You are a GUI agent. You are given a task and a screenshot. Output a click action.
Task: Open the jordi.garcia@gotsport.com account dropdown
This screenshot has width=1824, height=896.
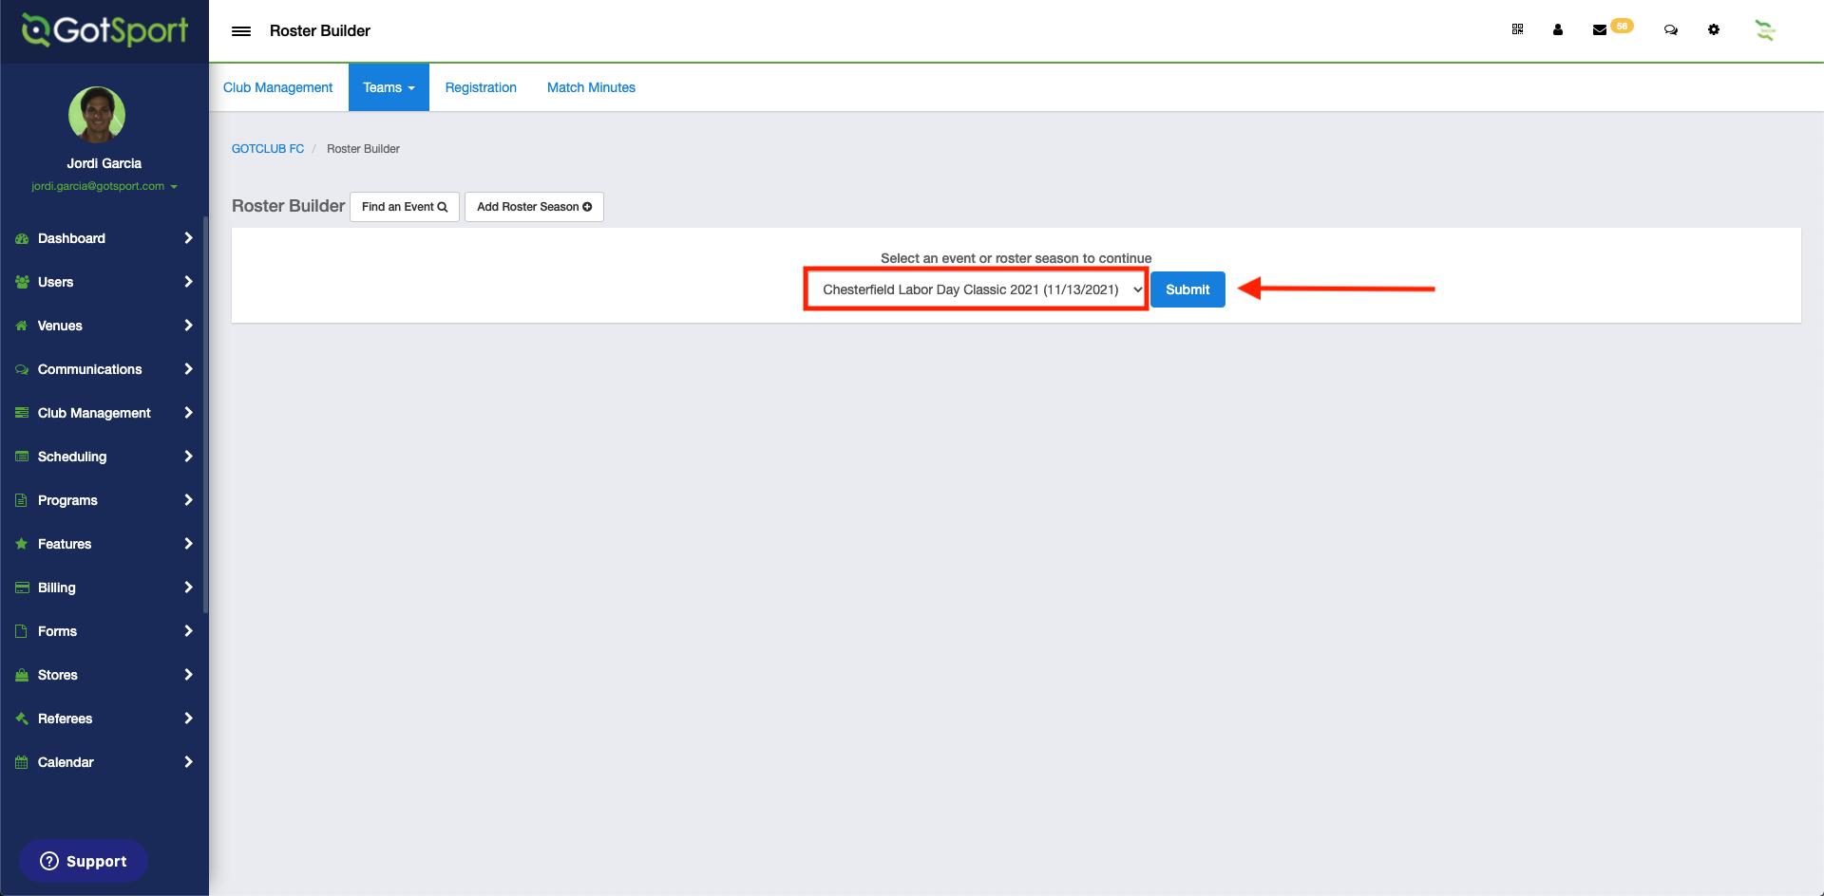coord(104,186)
